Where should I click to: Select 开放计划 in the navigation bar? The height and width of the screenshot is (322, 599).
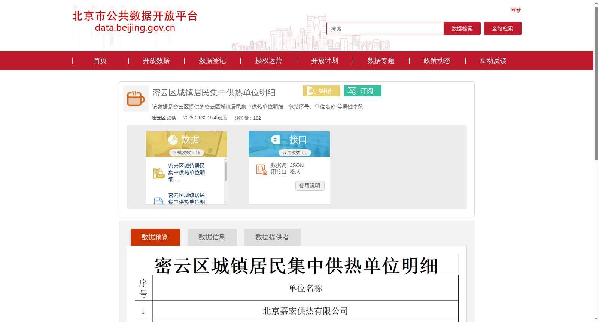[325, 61]
